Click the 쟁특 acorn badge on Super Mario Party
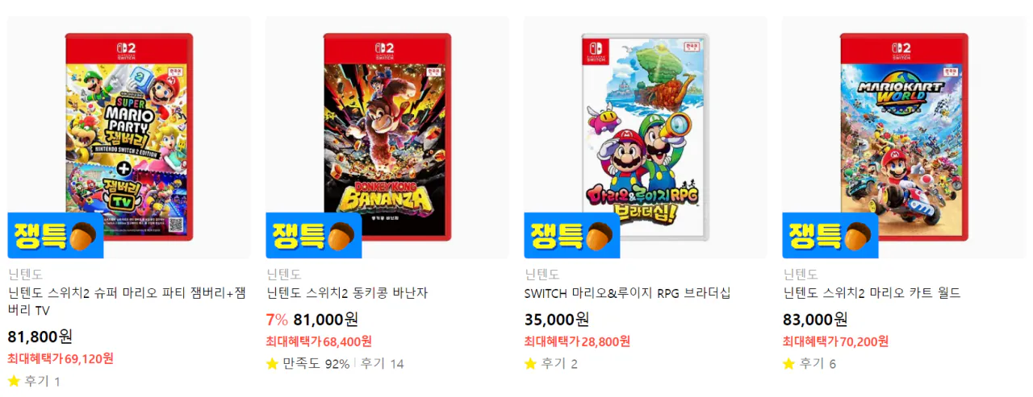 (x=56, y=235)
